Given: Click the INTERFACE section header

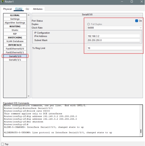Looking at the screenshot, I should click(x=15, y=45).
